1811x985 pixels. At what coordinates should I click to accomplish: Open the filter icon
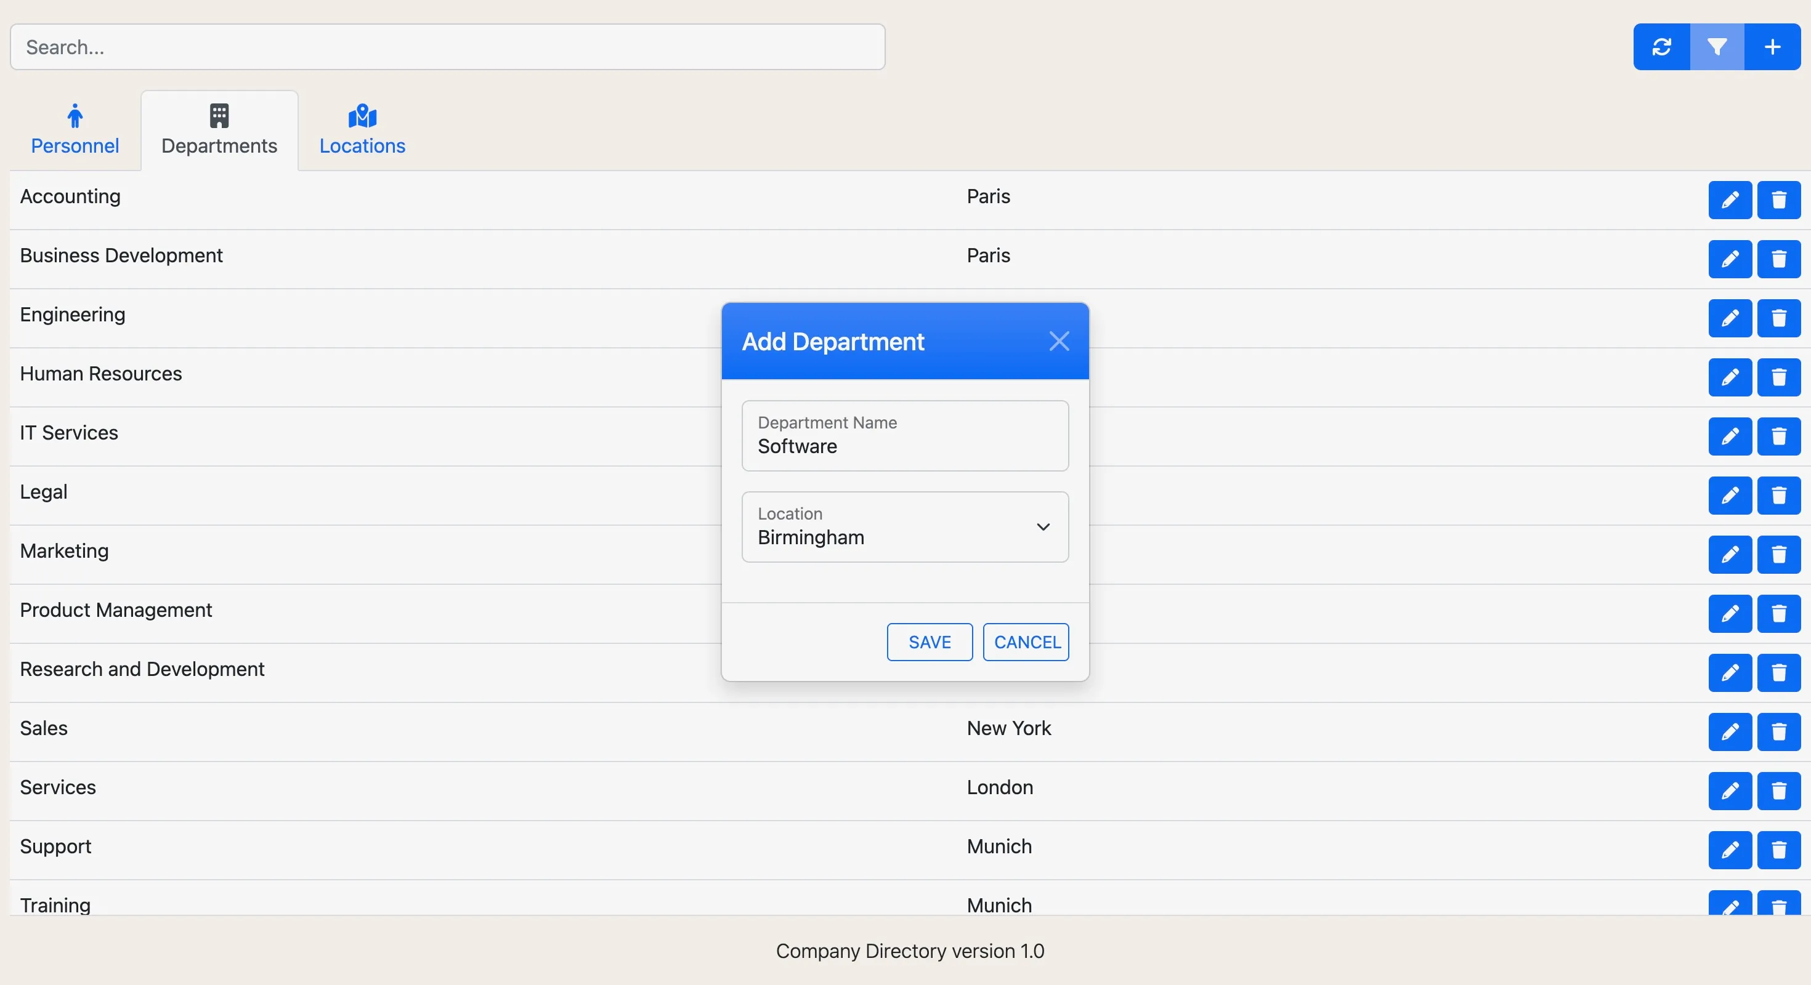pyautogui.click(x=1717, y=46)
